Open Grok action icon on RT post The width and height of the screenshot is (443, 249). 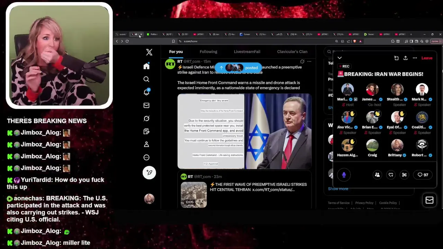click(302, 62)
